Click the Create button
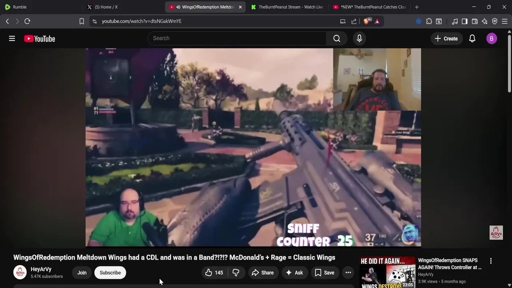The width and height of the screenshot is (512, 288). coord(446,38)
